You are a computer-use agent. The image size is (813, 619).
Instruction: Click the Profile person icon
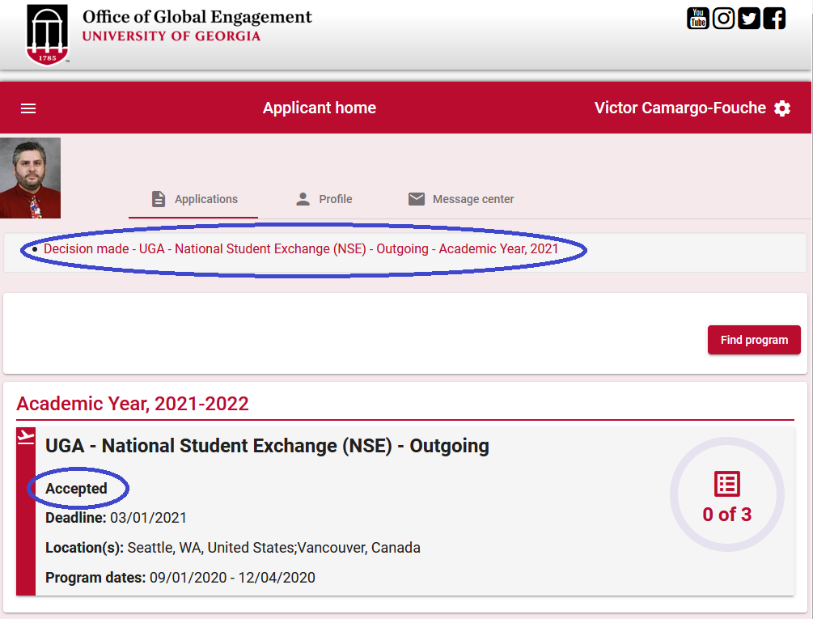(x=303, y=199)
